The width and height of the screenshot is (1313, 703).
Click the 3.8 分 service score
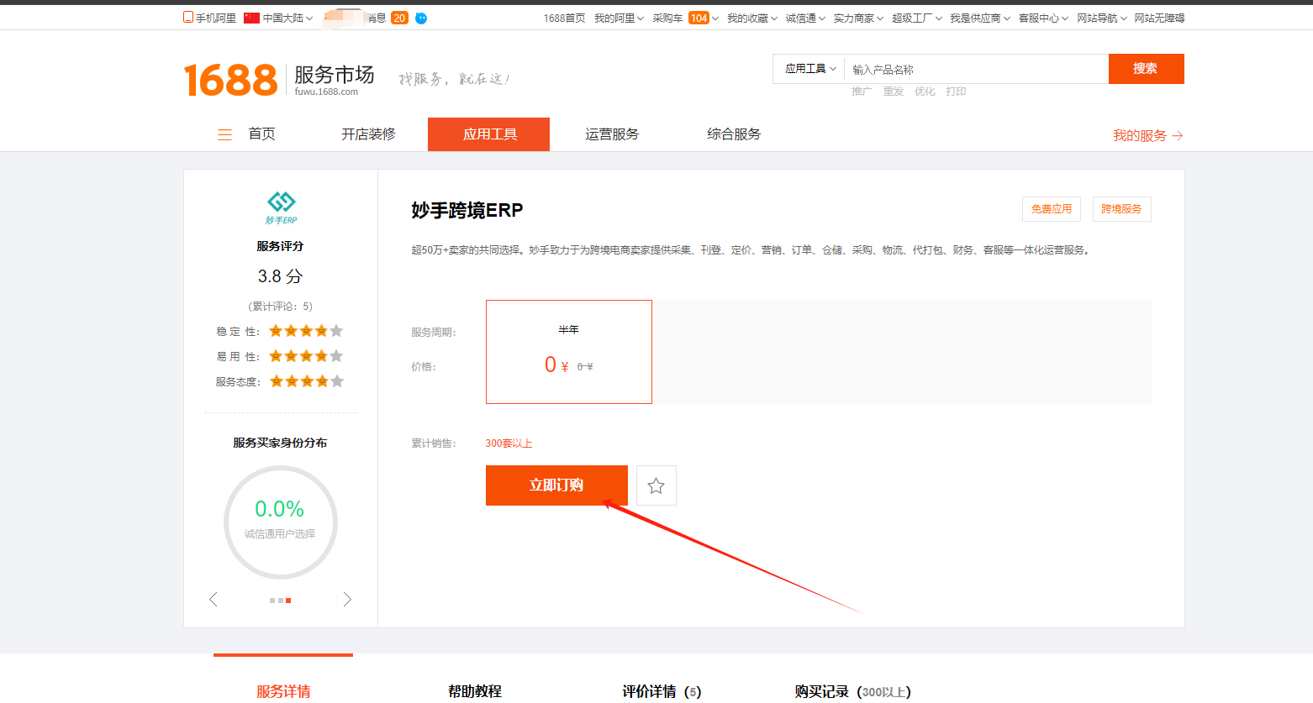tap(280, 276)
